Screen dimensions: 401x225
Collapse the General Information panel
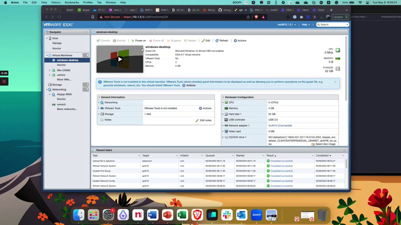(99, 97)
